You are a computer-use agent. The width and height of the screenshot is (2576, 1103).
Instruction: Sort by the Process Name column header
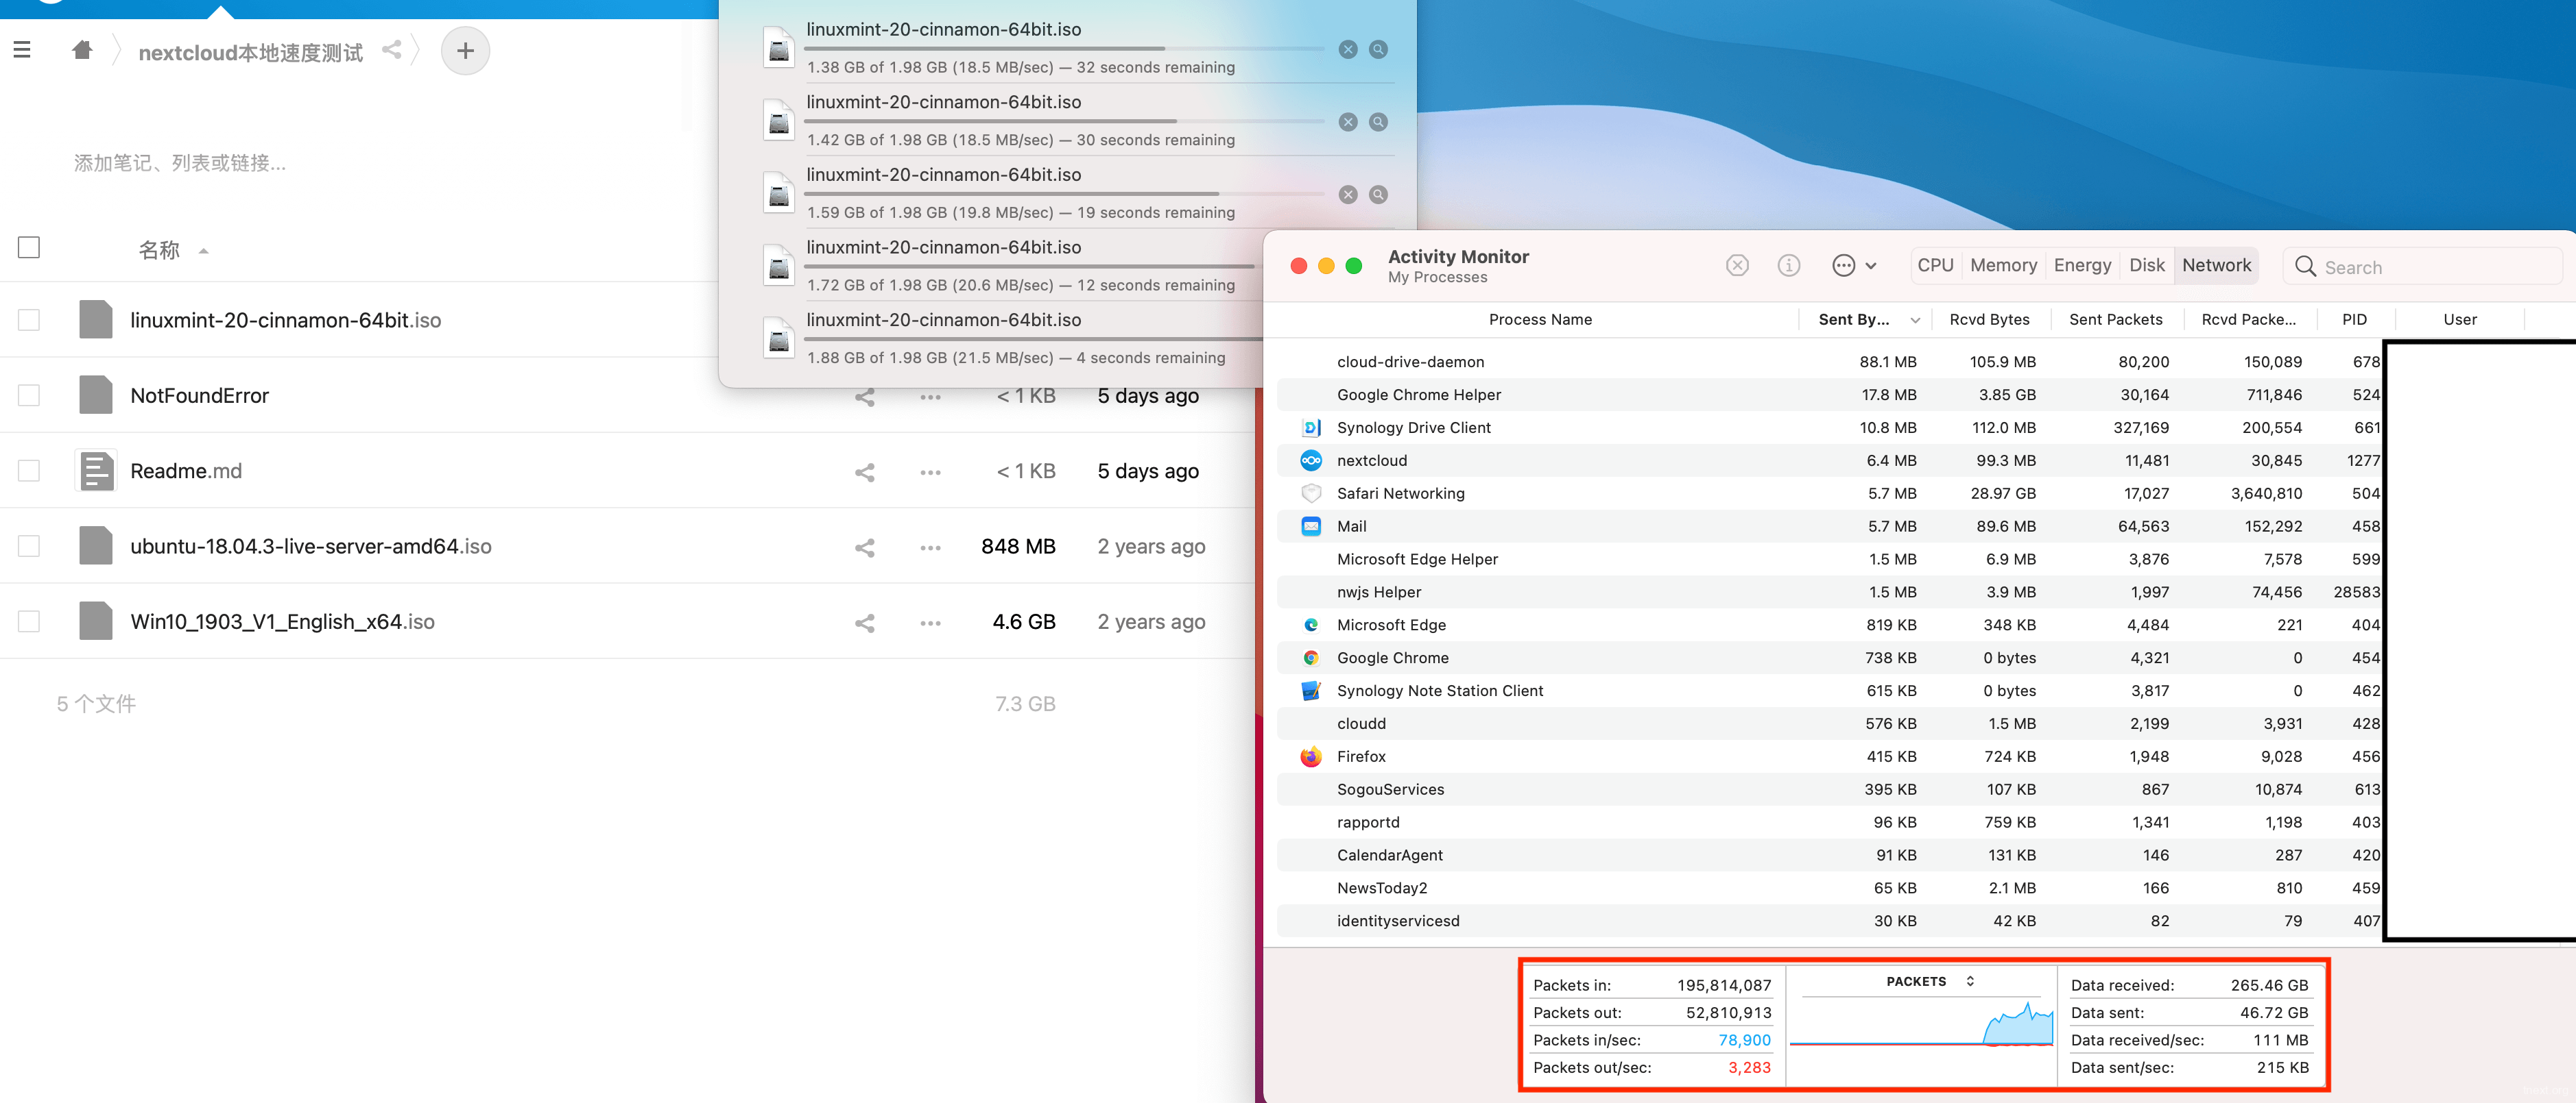click(x=1540, y=320)
